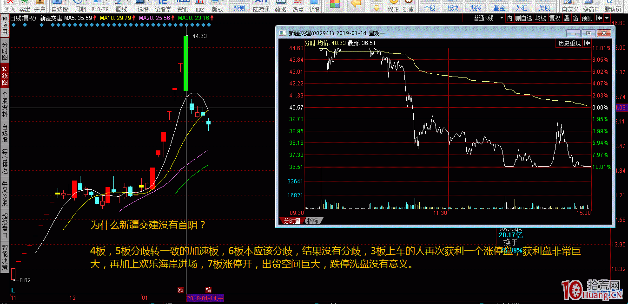Click the yellow back arrow icon
Screen dimensions: 628x304
[x=357, y=4]
